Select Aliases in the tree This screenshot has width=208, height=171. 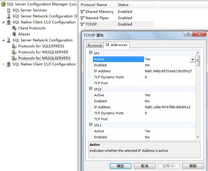(24, 34)
